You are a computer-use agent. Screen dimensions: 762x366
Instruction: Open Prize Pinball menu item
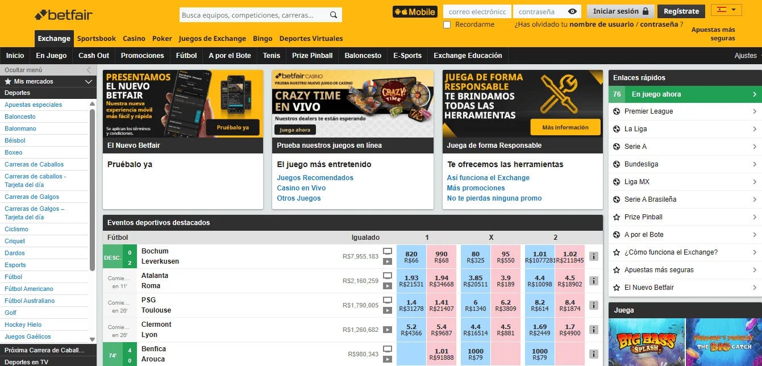pos(313,56)
